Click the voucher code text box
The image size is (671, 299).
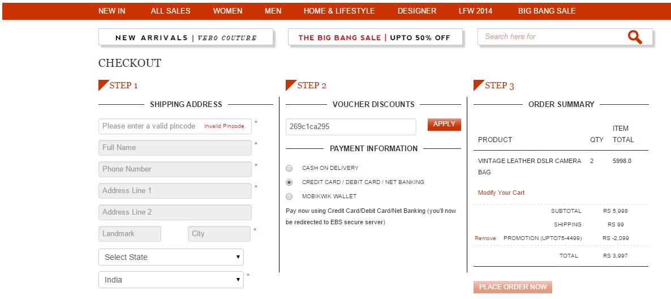pyautogui.click(x=350, y=127)
